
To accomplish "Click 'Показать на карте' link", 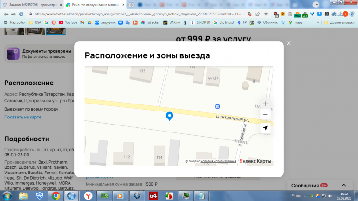I will [23, 117].
